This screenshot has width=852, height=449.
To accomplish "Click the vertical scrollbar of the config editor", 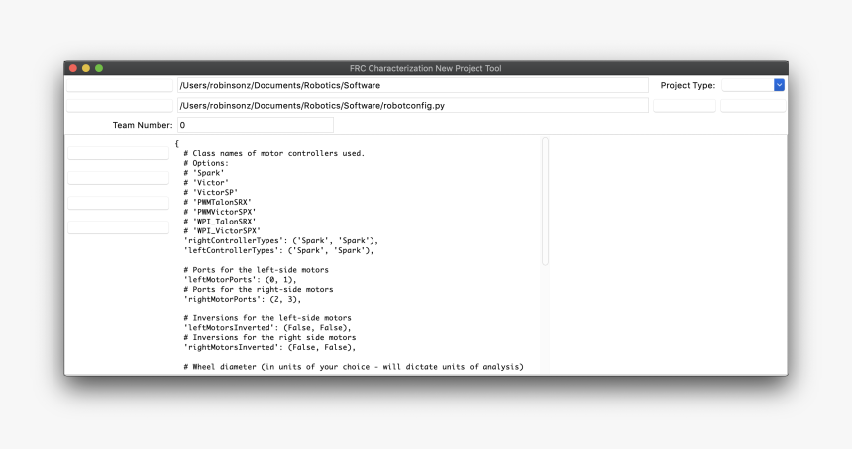I will 545,202.
